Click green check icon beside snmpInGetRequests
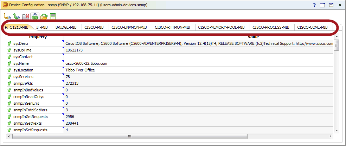 (9, 117)
